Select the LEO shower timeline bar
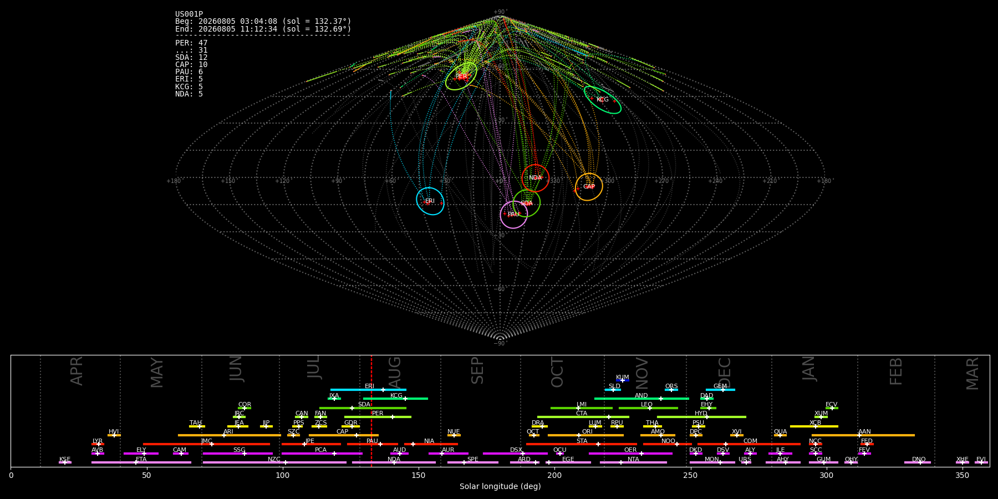The width and height of the screenshot is (998, 499). point(648,408)
